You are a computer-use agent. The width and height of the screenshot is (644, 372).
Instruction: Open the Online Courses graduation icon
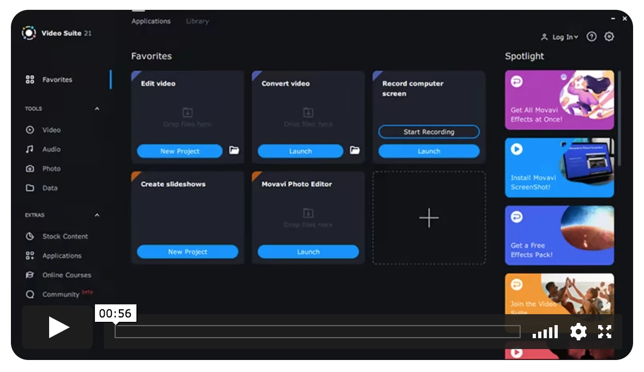(x=29, y=275)
